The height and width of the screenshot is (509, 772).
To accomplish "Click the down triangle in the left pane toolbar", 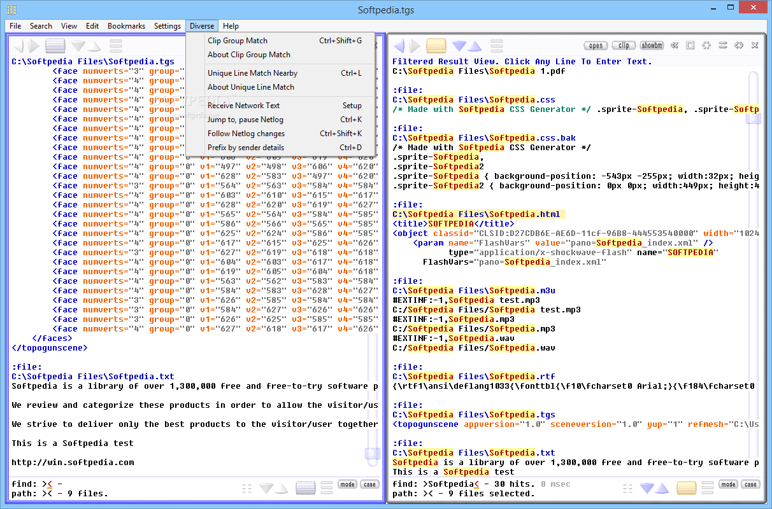I will click(x=78, y=46).
